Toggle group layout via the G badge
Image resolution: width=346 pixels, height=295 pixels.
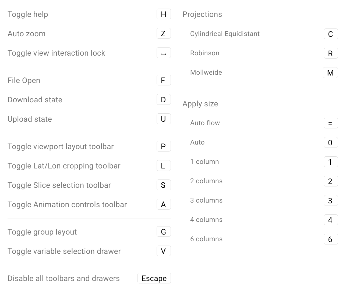pos(164,231)
